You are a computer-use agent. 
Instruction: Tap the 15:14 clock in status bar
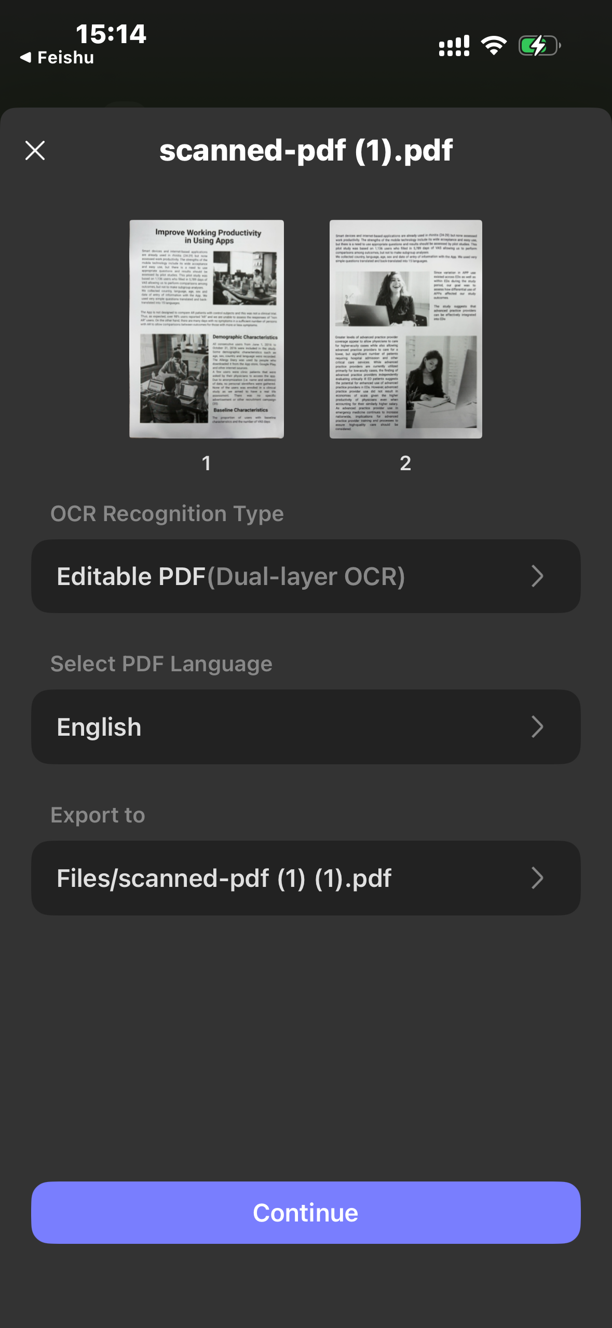pos(111,34)
